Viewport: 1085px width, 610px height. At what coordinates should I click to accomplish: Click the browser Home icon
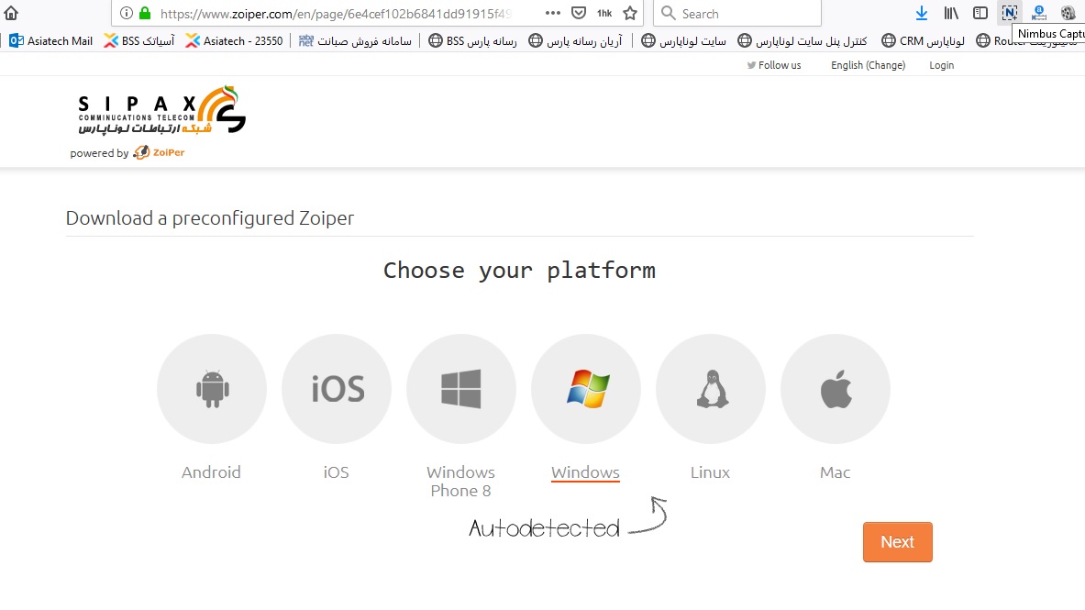(11, 13)
